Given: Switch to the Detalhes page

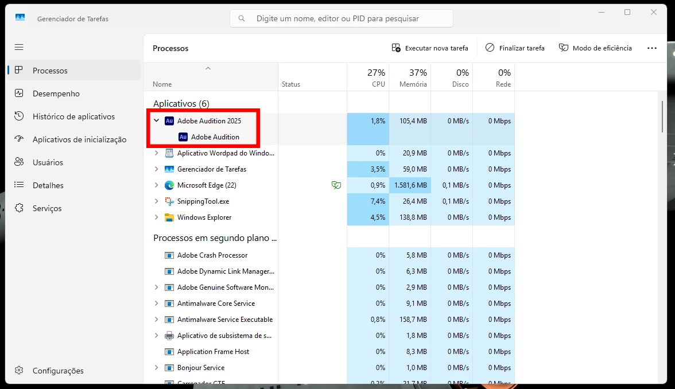Looking at the screenshot, I should coord(74,185).
